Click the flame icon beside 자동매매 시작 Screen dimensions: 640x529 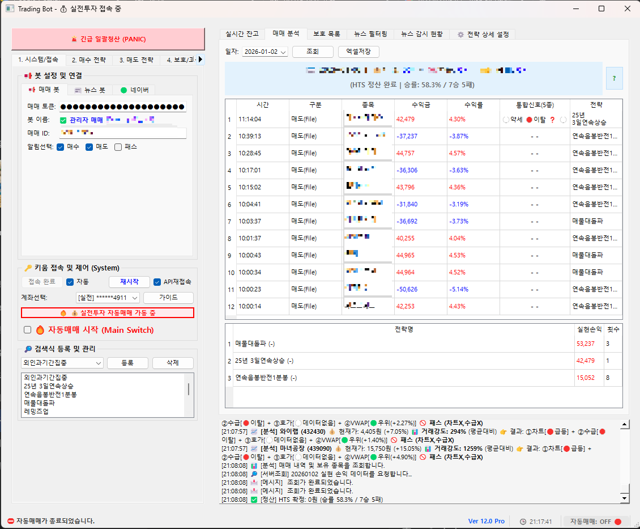[x=40, y=330]
